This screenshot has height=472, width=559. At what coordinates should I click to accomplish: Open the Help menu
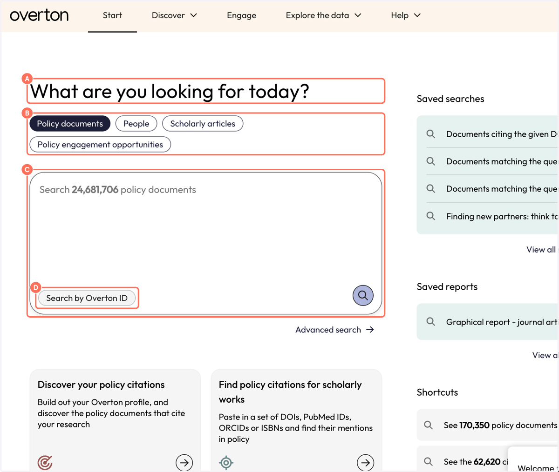tap(406, 15)
